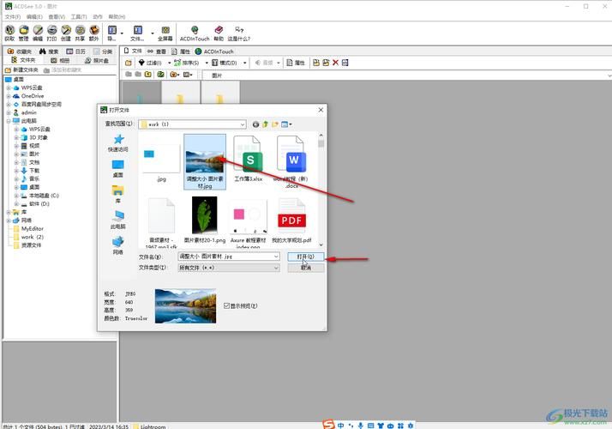
Task: Open the 工具 menu in menu bar
Action: 78,16
